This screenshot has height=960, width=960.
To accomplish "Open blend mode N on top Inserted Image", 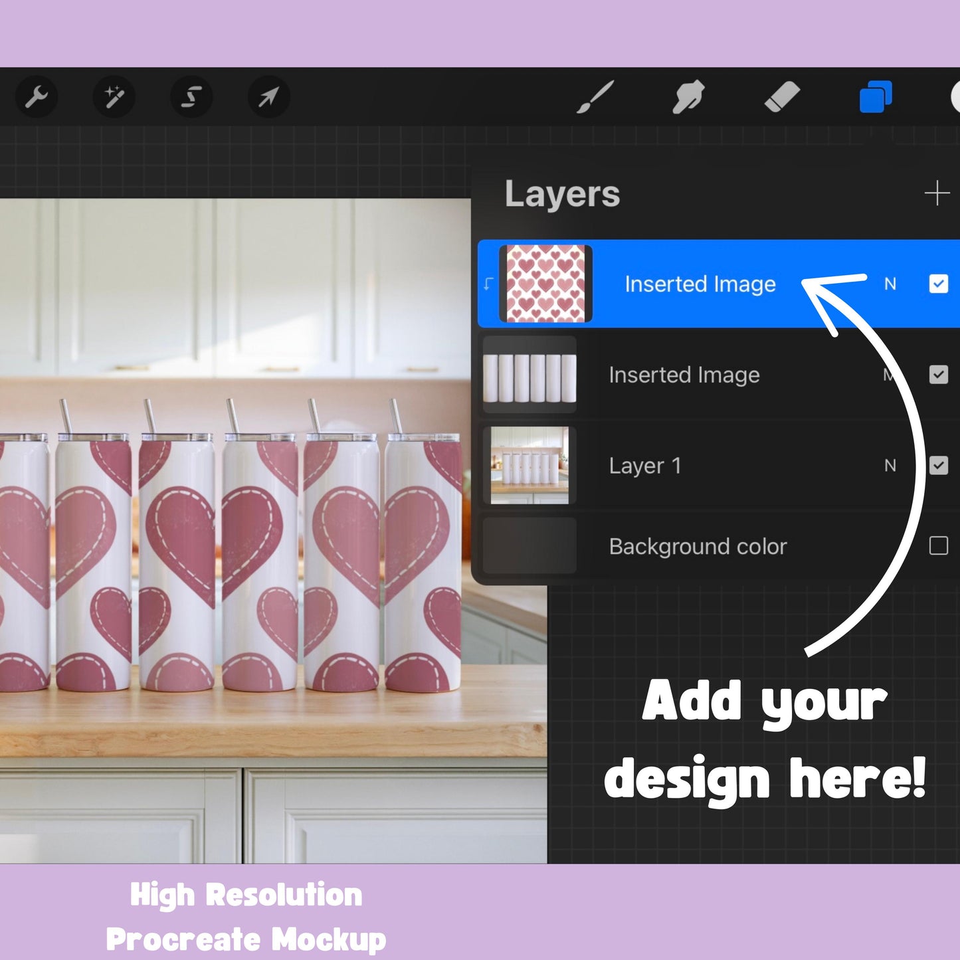I will pos(890,284).
